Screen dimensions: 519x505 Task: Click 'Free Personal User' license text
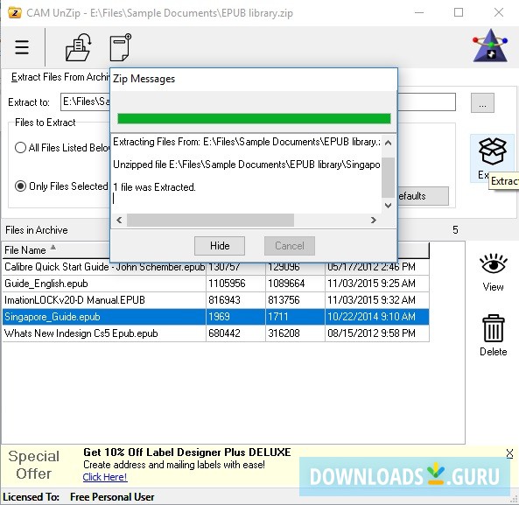(x=112, y=497)
